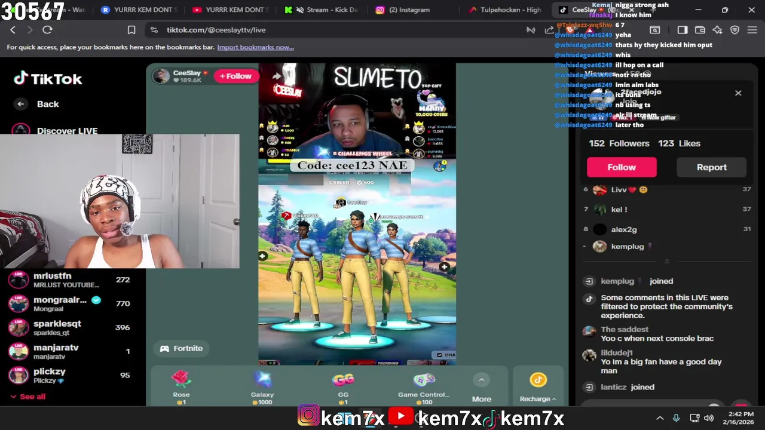
Task: Click The saddest commenter name
Action: click(625, 330)
